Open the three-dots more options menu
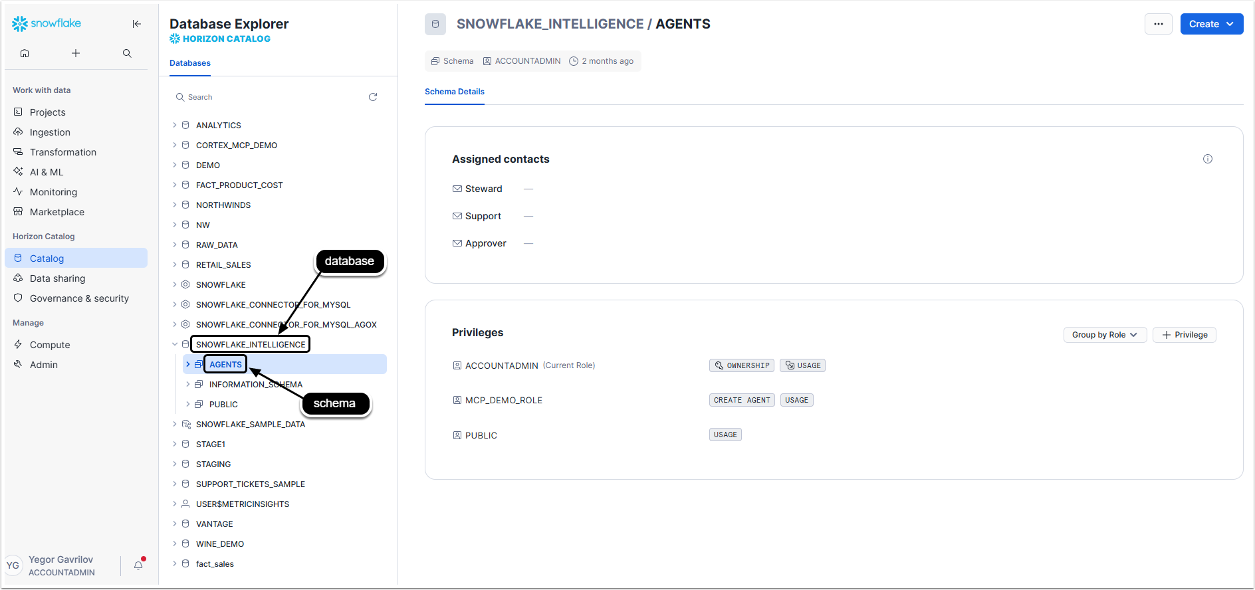The image size is (1255, 590). pyautogui.click(x=1158, y=24)
